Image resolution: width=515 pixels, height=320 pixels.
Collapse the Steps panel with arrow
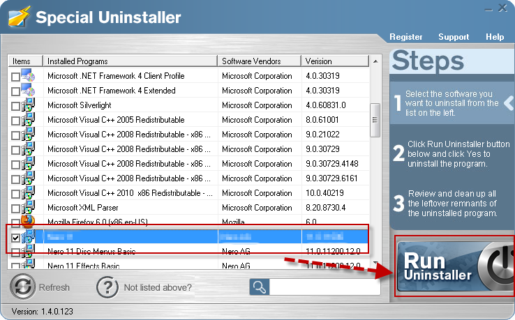pyautogui.click(x=509, y=103)
